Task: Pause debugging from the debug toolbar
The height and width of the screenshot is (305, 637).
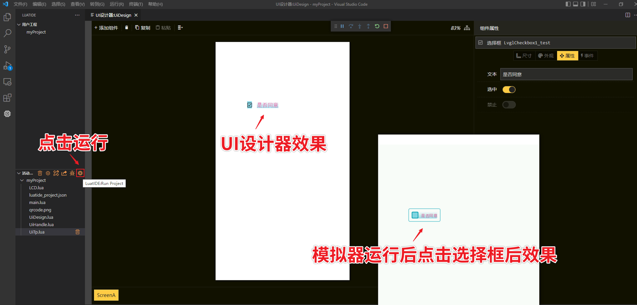Action: (x=342, y=26)
